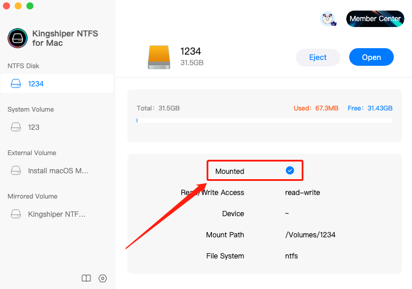Click the disk usage progress bar
The image size is (412, 289).
coord(265,120)
